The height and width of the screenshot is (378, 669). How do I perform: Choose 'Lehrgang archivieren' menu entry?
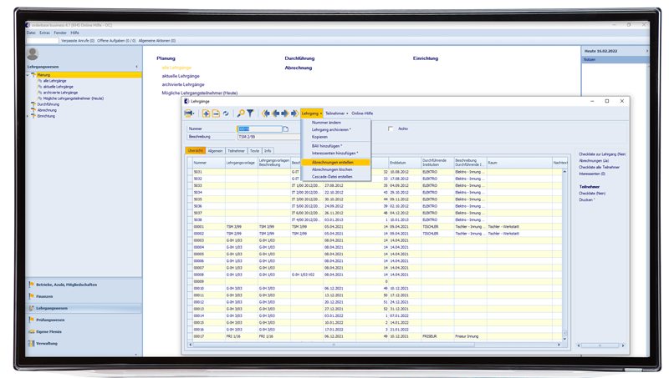click(331, 129)
